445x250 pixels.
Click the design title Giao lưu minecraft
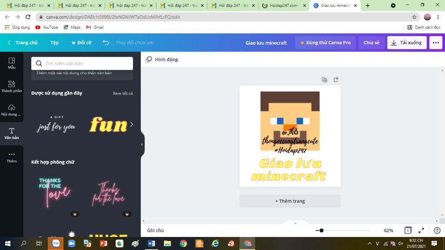tap(266, 43)
